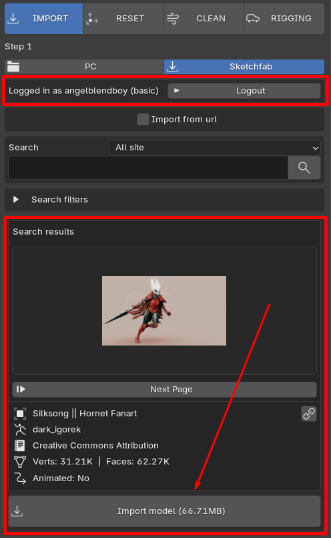Image resolution: width=331 pixels, height=538 pixels.
Task: Click the animation path icon beside Animated
Action: [x=20, y=478]
